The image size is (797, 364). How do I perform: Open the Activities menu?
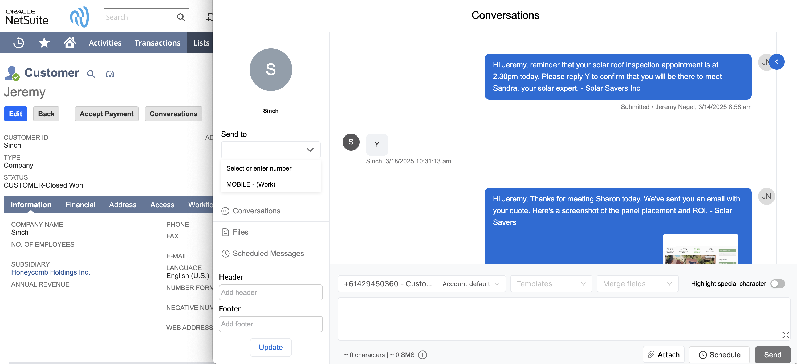click(x=105, y=43)
